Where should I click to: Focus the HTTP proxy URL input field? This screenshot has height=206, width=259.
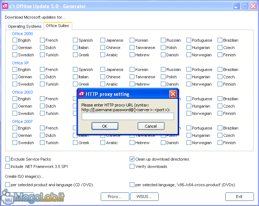click(x=128, y=116)
